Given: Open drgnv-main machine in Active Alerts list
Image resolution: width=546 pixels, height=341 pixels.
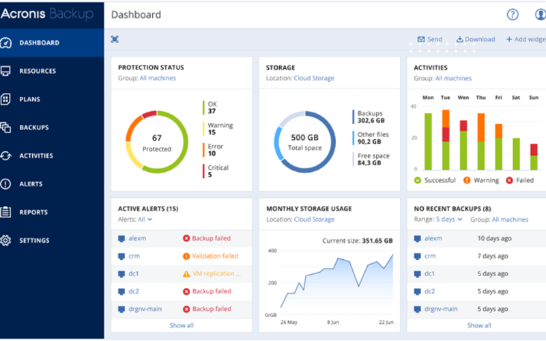Looking at the screenshot, I should [x=145, y=309].
